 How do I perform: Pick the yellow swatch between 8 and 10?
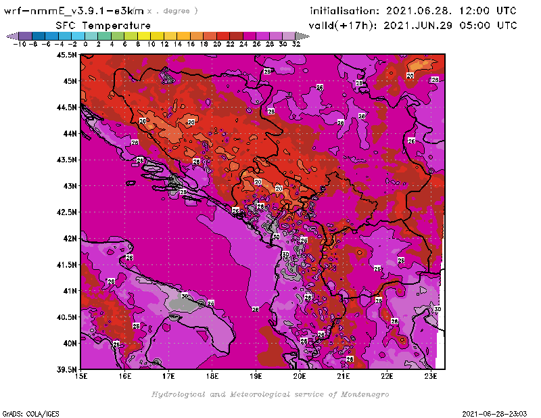click(x=144, y=37)
